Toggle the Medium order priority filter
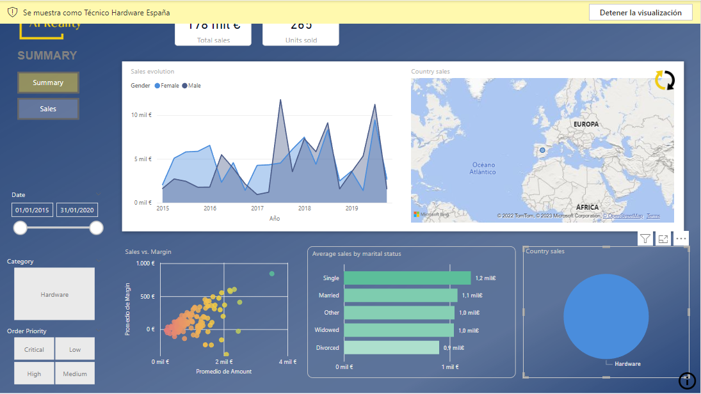This screenshot has height=394, width=701. point(75,374)
